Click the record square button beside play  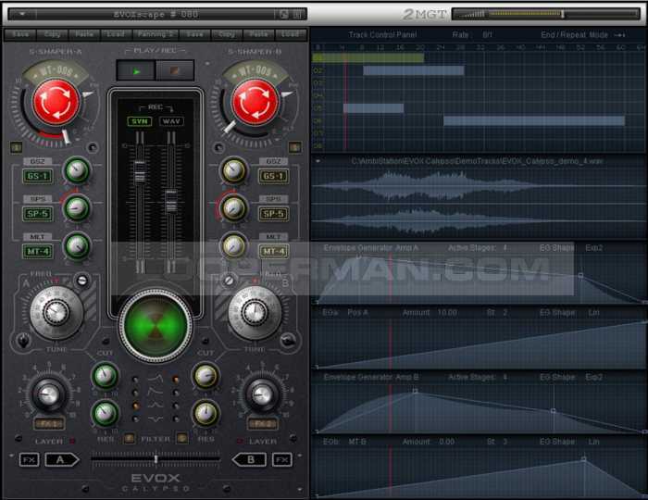tap(175, 71)
